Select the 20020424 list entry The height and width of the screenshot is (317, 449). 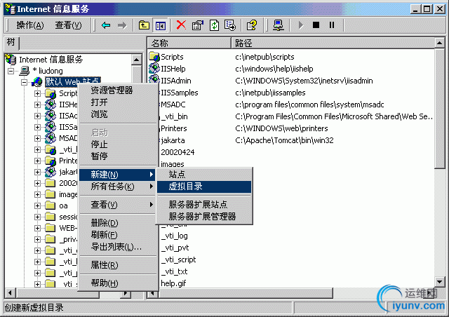point(177,152)
